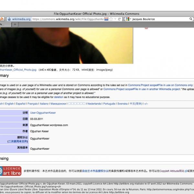Click the +/– edit translations link
The image size is (194, 194).
[x=146, y=104]
